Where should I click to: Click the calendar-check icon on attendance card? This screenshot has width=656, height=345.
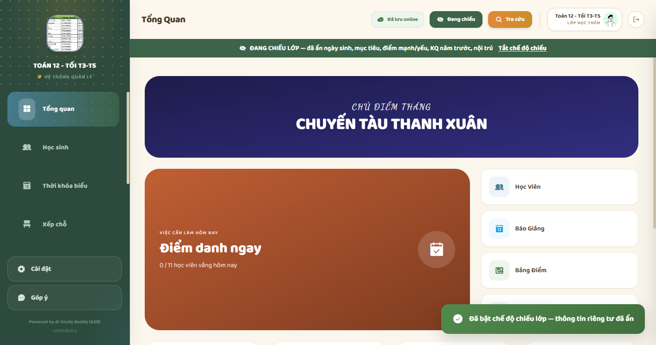(x=437, y=249)
